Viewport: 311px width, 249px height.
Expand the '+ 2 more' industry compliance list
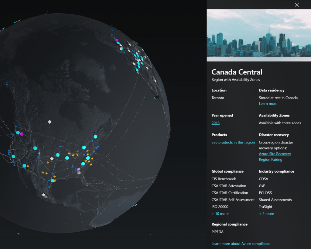(266, 214)
